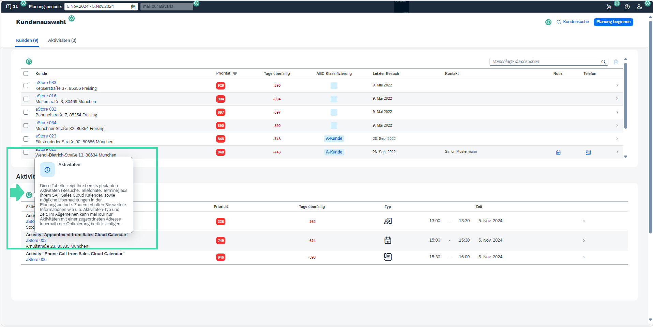Click info icon inside Aktivitäten tooltip
The width and height of the screenshot is (653, 327).
point(47,170)
